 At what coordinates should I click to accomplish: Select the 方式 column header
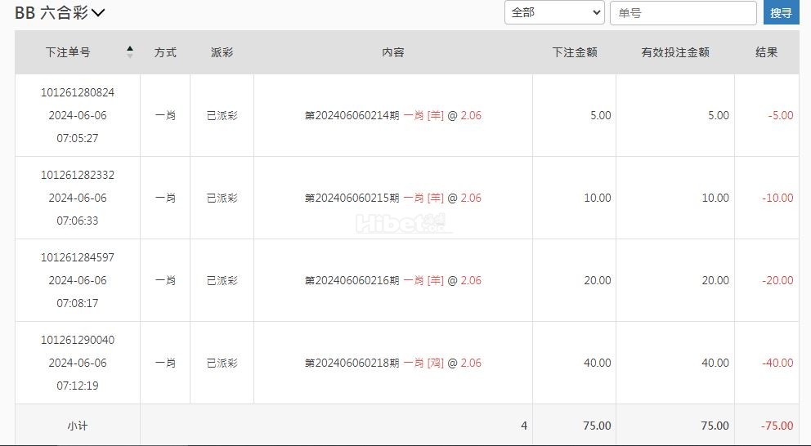coord(165,52)
